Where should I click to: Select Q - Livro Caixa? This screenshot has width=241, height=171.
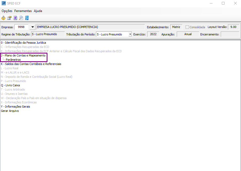coord(10,85)
